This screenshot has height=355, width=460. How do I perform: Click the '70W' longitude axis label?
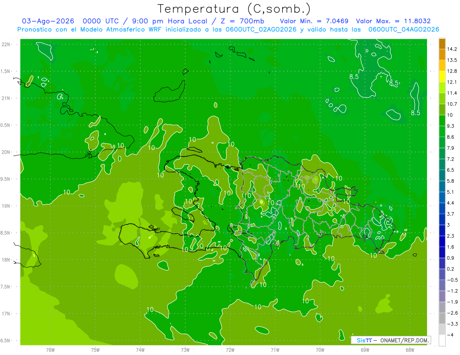coord(320,350)
